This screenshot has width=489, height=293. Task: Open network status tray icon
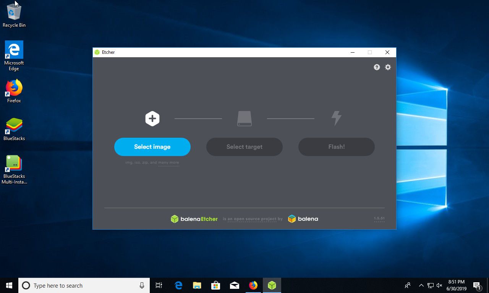pyautogui.click(x=431, y=285)
